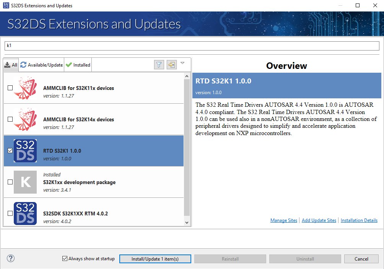The image size is (384, 269).
Task: Click the RTD S32K1 S32DS icon
Action: [x=25, y=151]
